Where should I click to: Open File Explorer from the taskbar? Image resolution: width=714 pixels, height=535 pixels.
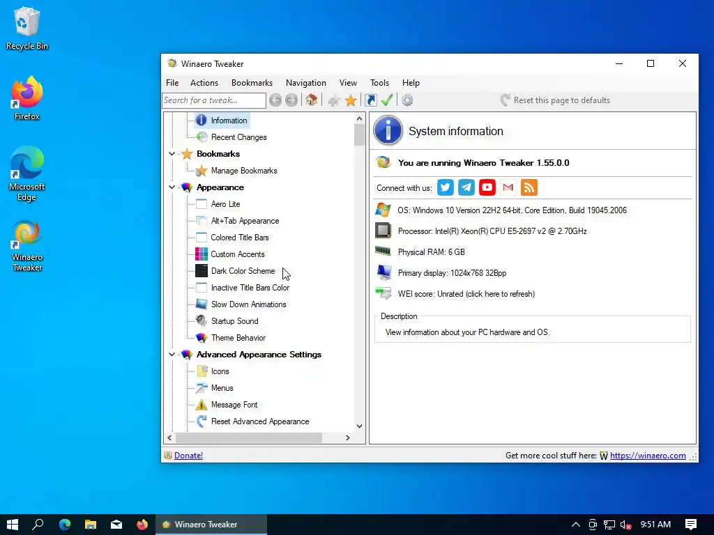[91, 525]
